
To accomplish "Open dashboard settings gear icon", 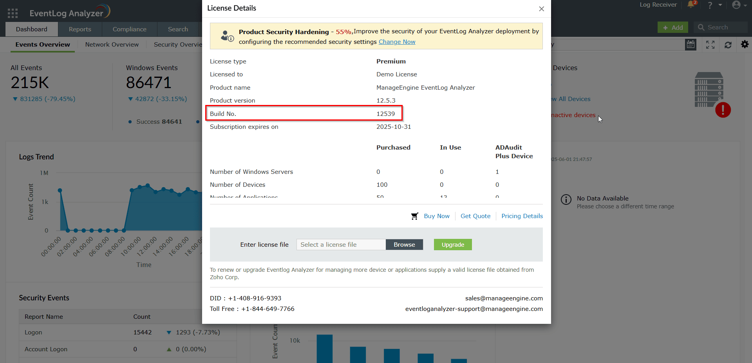I will click(745, 44).
